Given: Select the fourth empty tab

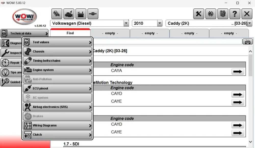Looking at the screenshot, I should click(229, 33).
